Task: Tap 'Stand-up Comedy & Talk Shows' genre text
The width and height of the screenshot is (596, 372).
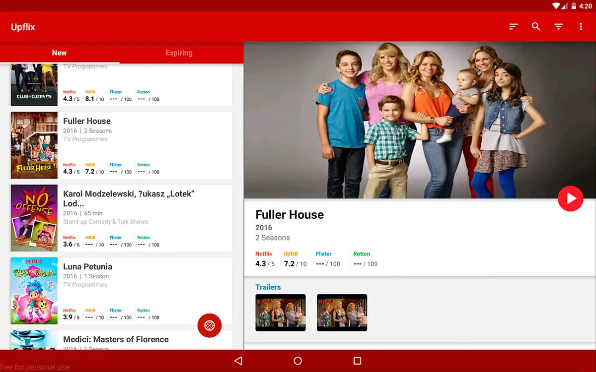Action: click(x=105, y=222)
